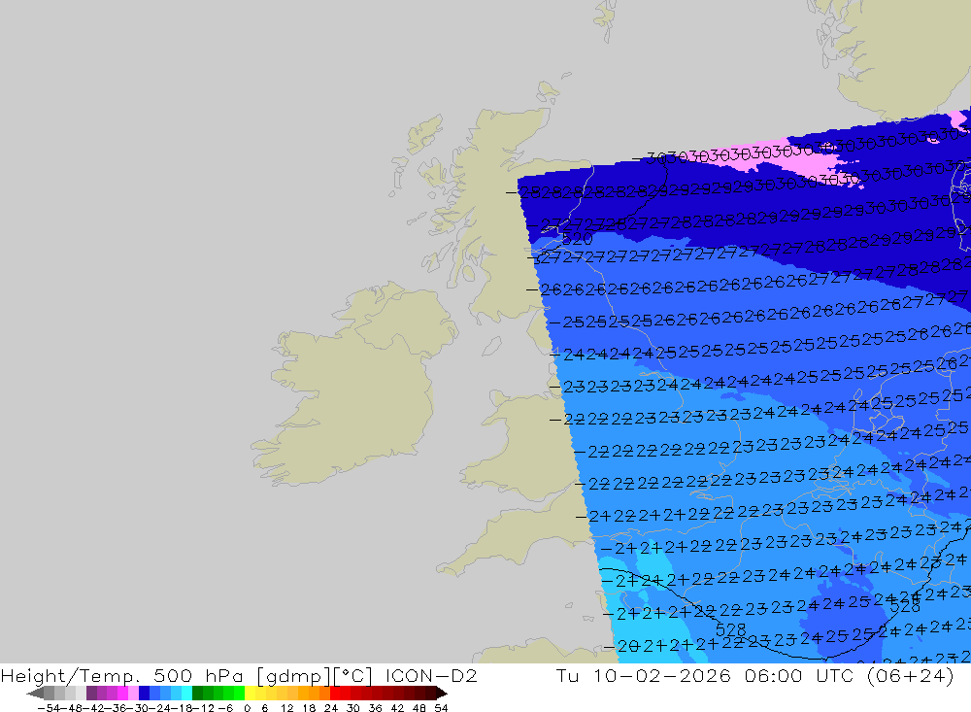The height and width of the screenshot is (712, 971).
Task: Click the 'Height/Temp. 500 hPa' title text
Action: tap(122, 675)
